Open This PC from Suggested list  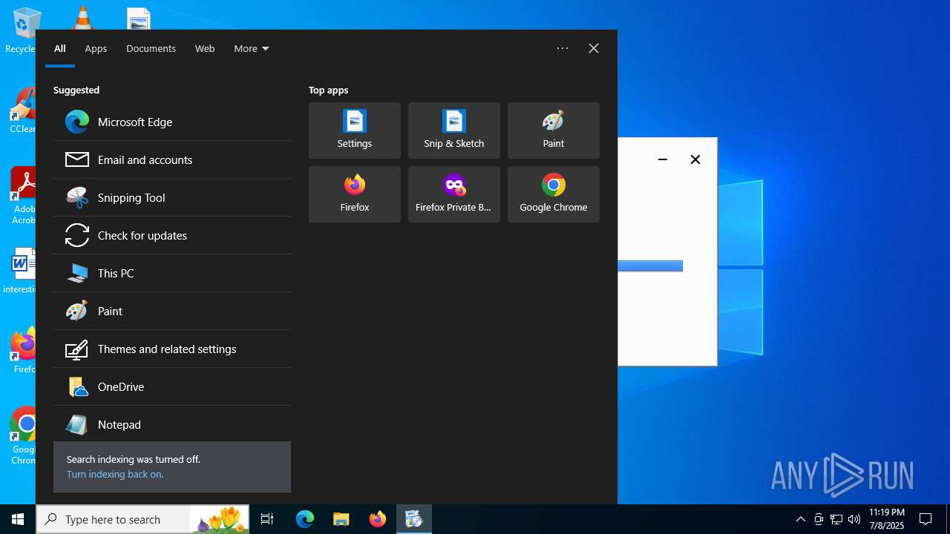tap(172, 273)
